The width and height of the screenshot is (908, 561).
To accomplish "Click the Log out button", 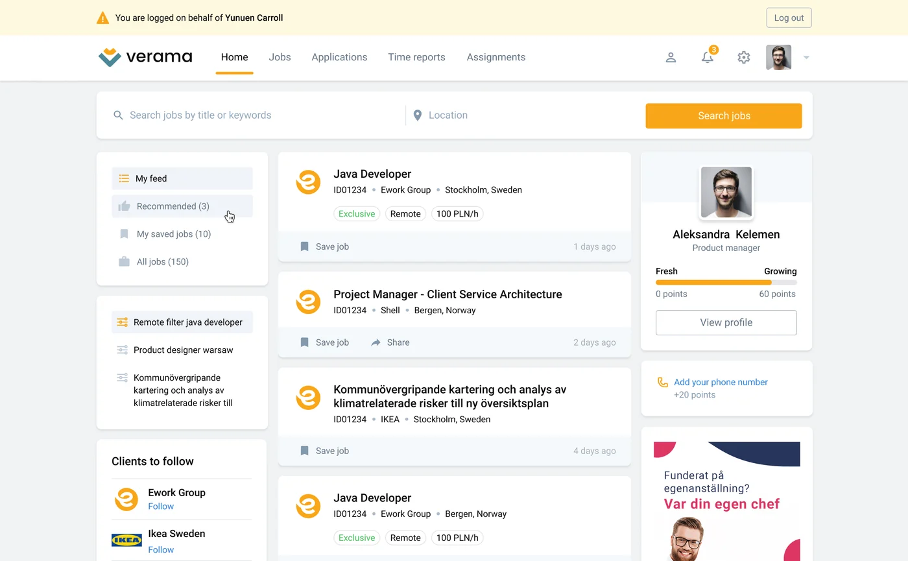I will click(789, 18).
